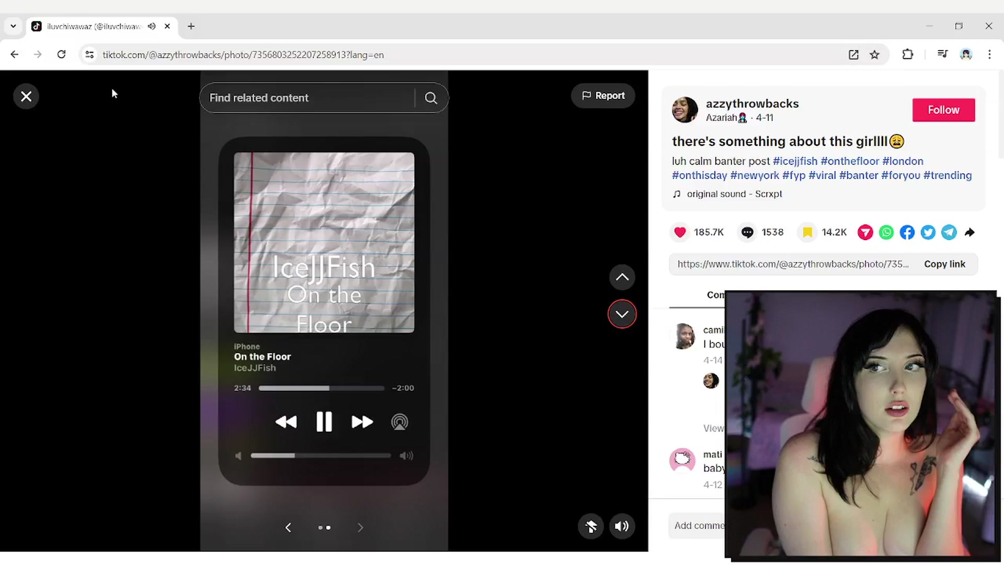Show the previous photo slide
This screenshot has width=1004, height=565.
[x=288, y=527]
